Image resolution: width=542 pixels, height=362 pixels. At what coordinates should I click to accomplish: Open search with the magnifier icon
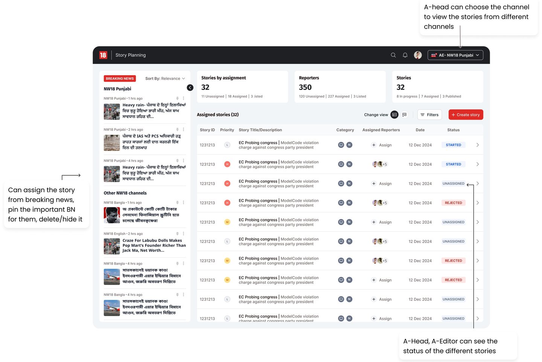(x=393, y=55)
